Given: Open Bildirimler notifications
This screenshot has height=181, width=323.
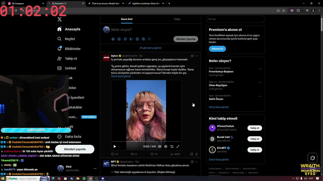Looking at the screenshot, I should tap(69, 49).
